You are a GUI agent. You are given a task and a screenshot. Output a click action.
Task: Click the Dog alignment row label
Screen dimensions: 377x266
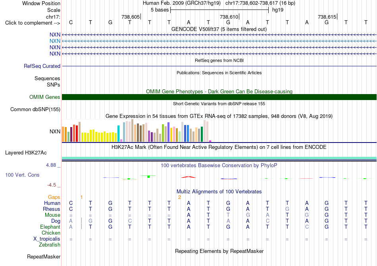(x=56, y=221)
